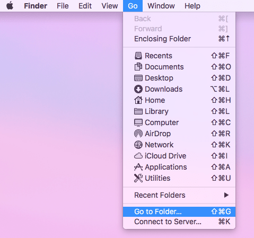Click the ⌘↑ shortcut beside Enclosing Folder
This screenshot has height=238, width=254.
[x=224, y=39]
